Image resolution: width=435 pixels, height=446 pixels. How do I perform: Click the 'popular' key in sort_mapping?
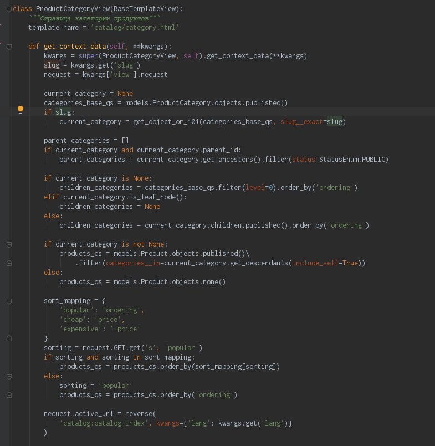pos(76,310)
